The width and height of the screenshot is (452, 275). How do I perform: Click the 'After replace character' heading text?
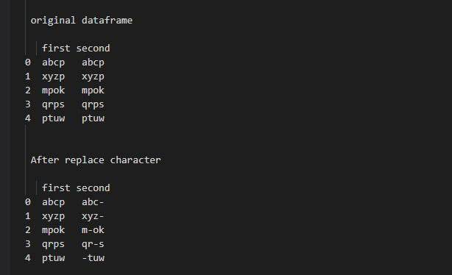click(x=96, y=160)
